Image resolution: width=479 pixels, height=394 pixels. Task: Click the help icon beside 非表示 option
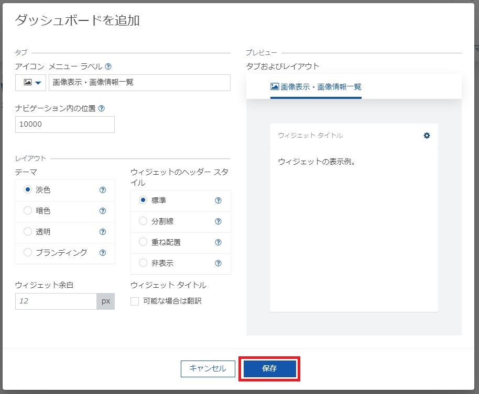coord(218,263)
